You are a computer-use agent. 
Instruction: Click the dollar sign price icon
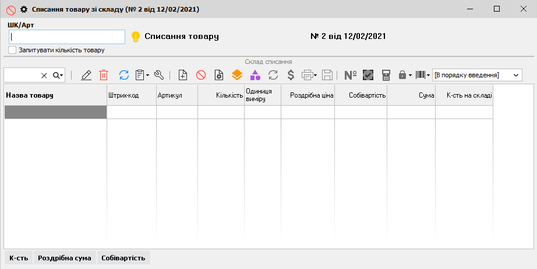tap(290, 75)
